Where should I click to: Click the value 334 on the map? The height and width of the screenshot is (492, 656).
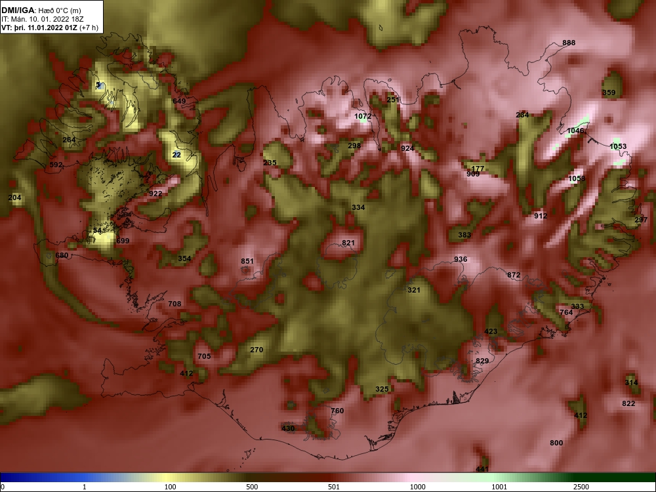point(359,207)
